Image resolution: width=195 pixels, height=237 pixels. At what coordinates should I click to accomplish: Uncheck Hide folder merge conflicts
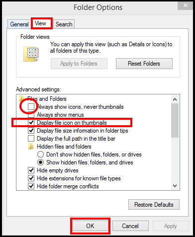click(31, 186)
